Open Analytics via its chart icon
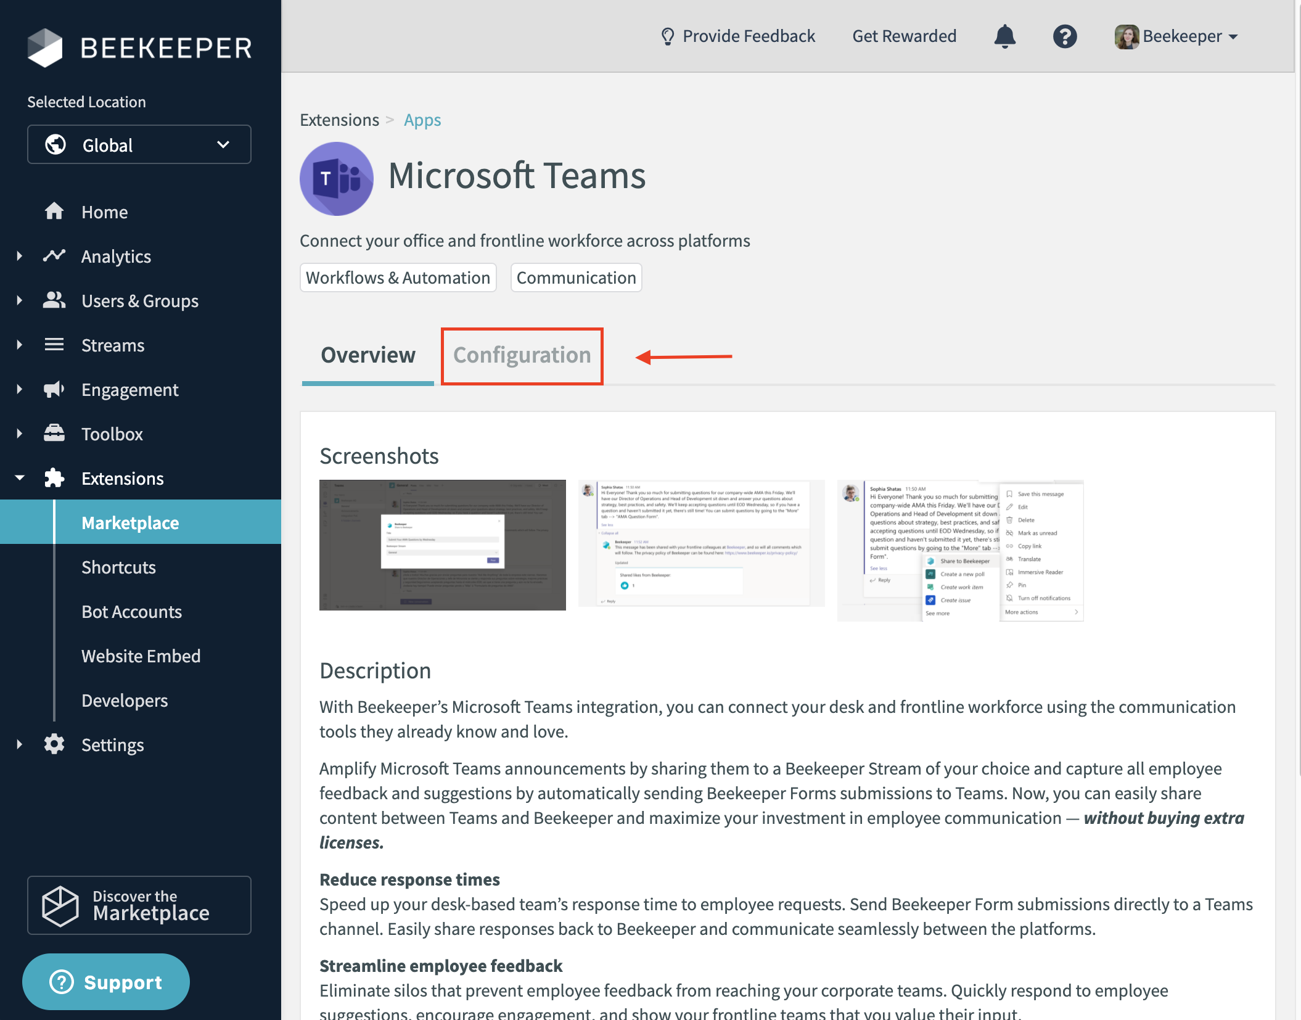 (54, 256)
